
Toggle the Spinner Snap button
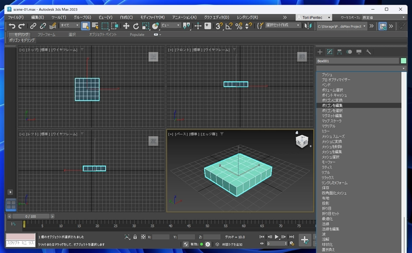pyautogui.click(x=248, y=26)
